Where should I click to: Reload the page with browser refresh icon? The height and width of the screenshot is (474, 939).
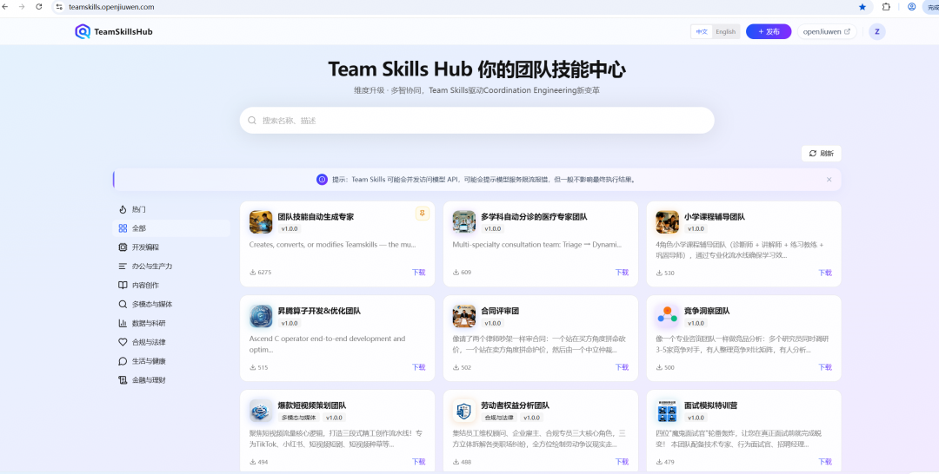click(39, 7)
